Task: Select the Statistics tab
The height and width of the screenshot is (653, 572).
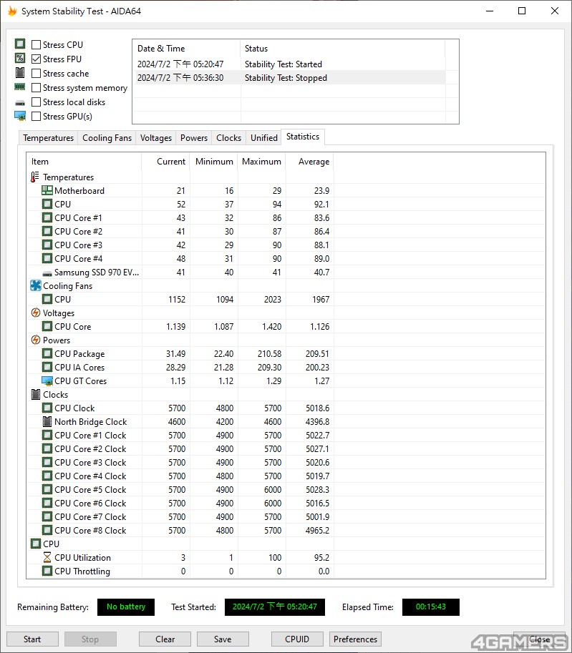Action: pos(303,137)
